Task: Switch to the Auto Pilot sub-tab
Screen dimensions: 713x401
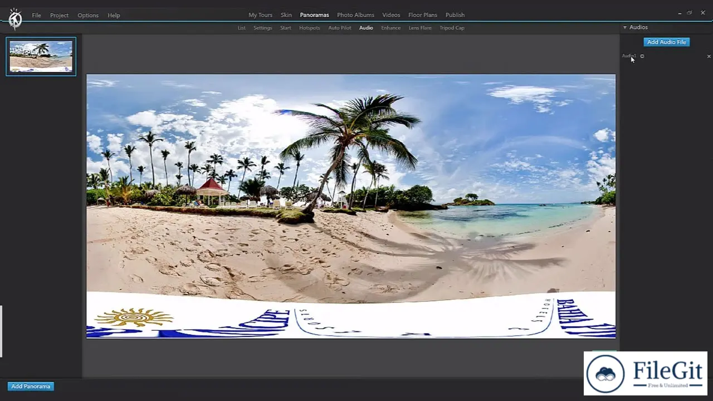Action: click(x=340, y=28)
